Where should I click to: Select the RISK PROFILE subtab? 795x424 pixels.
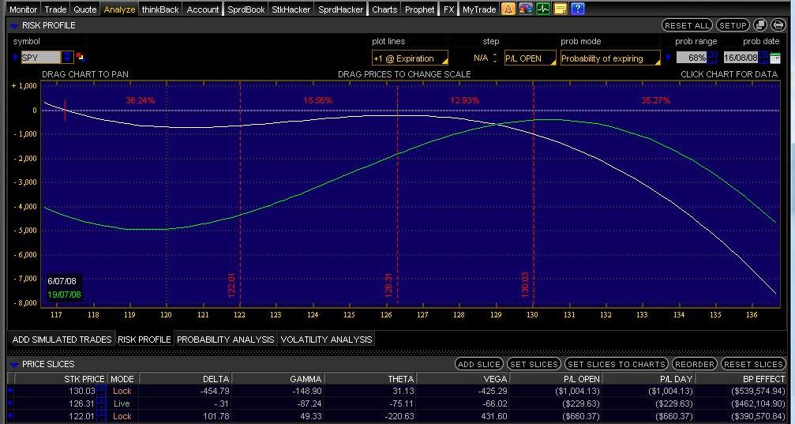(144, 340)
